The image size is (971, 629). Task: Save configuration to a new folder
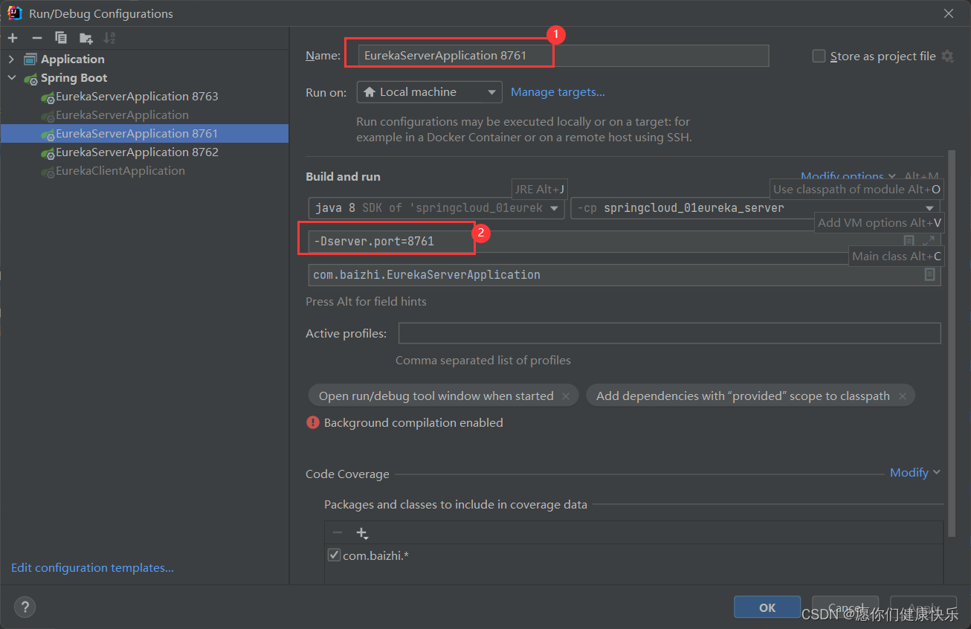click(x=86, y=38)
